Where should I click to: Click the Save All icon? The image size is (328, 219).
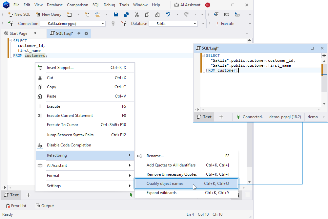pyautogui.click(x=126, y=14)
